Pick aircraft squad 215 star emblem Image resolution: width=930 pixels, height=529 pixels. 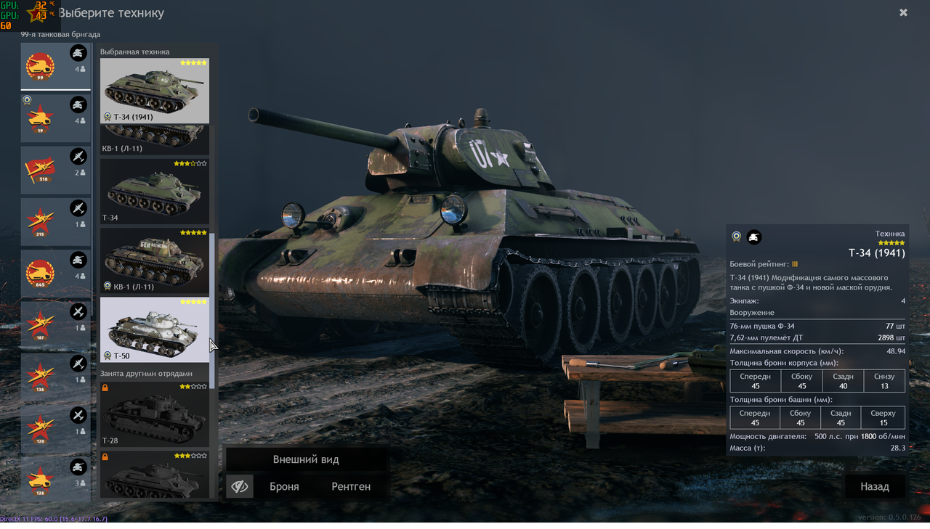tap(40, 221)
